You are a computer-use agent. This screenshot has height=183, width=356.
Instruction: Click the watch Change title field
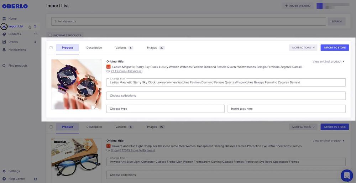(226, 82)
